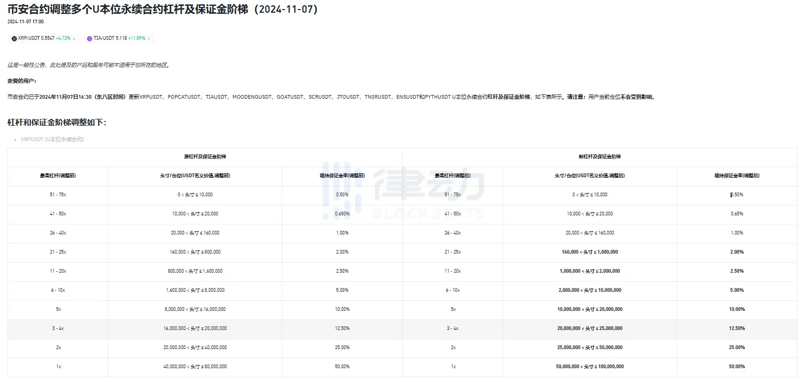Click the cell 20,000,000 < 头寸 ≤ 40,000,000
Image resolution: width=807 pixels, height=382 pixels.
tap(195, 348)
